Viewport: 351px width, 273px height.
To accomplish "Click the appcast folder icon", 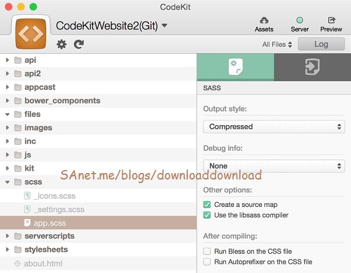I will tap(18, 87).
